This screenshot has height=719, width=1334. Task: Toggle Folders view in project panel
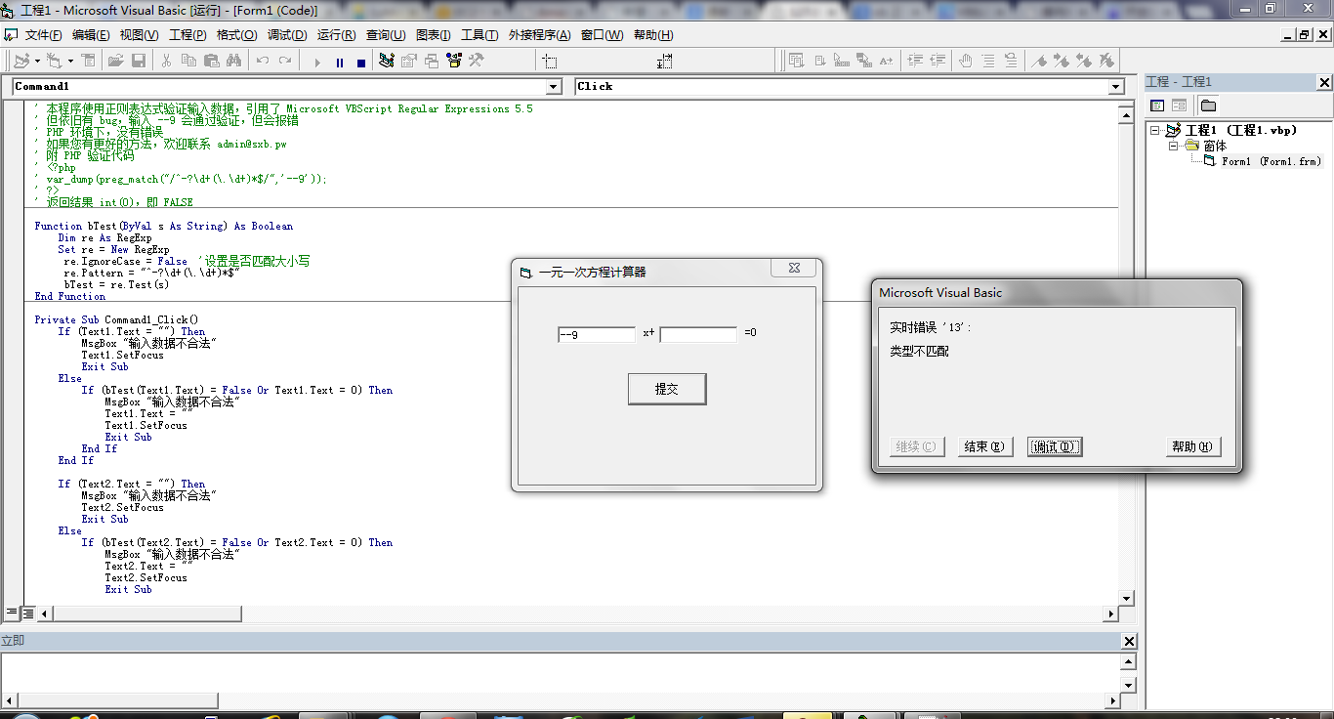[1208, 106]
